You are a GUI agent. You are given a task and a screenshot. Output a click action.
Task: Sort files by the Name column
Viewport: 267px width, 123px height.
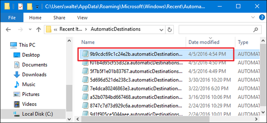point(88,42)
